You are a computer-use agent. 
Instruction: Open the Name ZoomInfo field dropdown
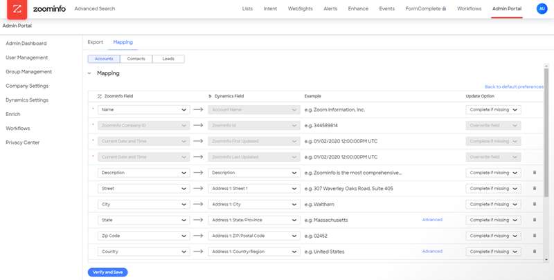pyautogui.click(x=144, y=110)
